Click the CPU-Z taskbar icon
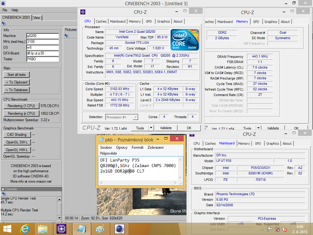 [61, 229]
